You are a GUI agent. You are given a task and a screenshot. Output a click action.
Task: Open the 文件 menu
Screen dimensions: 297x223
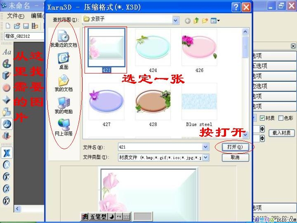[x=16, y=16]
